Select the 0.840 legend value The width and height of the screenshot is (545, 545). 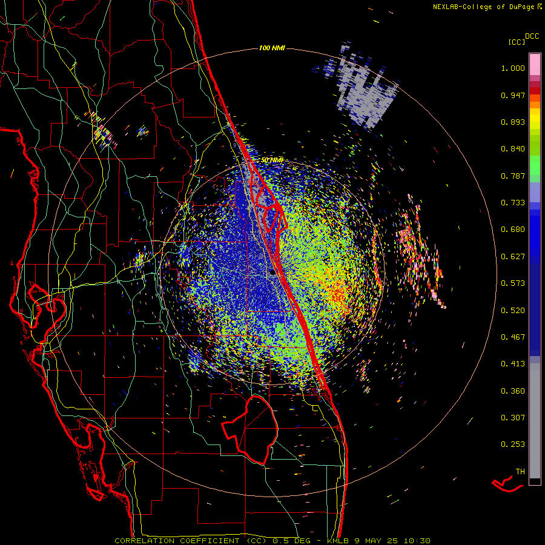tap(513, 149)
